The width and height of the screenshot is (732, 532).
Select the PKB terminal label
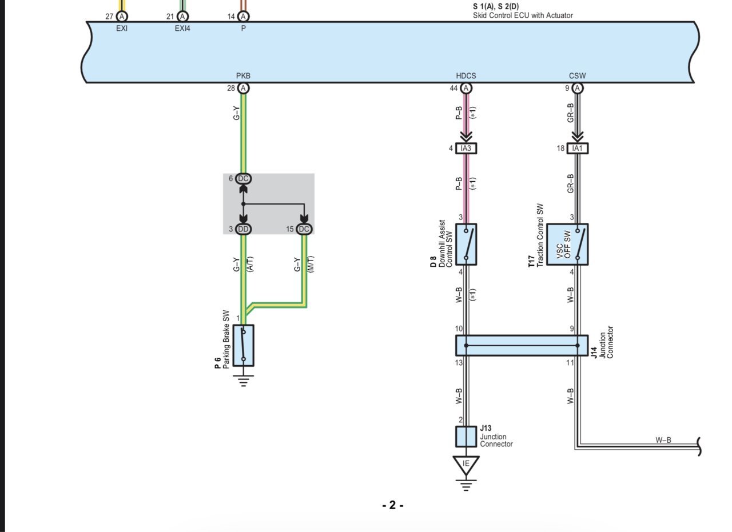(x=243, y=75)
